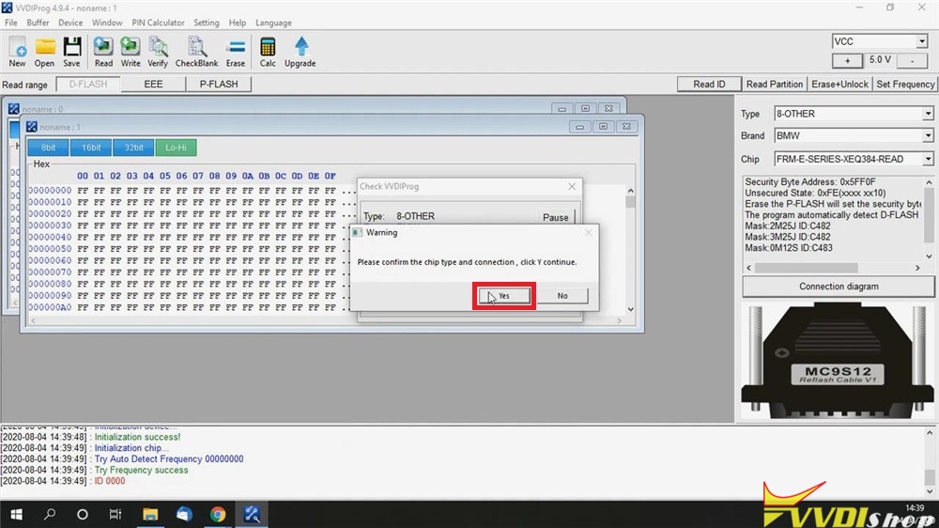Select EEE read range
Viewport: 939px width, 528px height.
click(x=153, y=84)
